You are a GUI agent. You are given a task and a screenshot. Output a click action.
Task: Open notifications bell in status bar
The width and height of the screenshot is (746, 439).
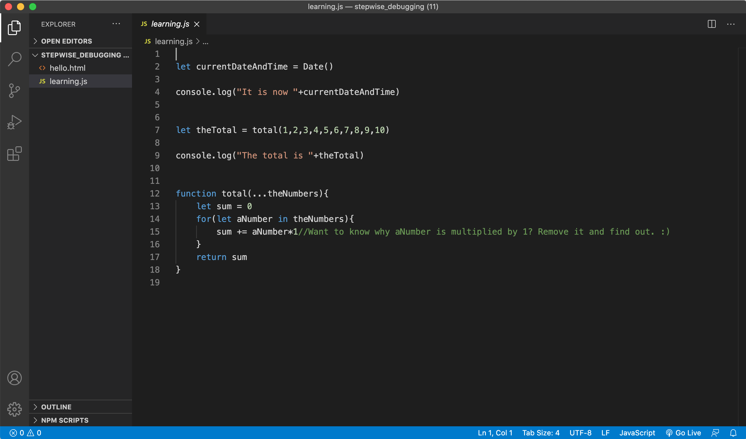pyautogui.click(x=733, y=433)
